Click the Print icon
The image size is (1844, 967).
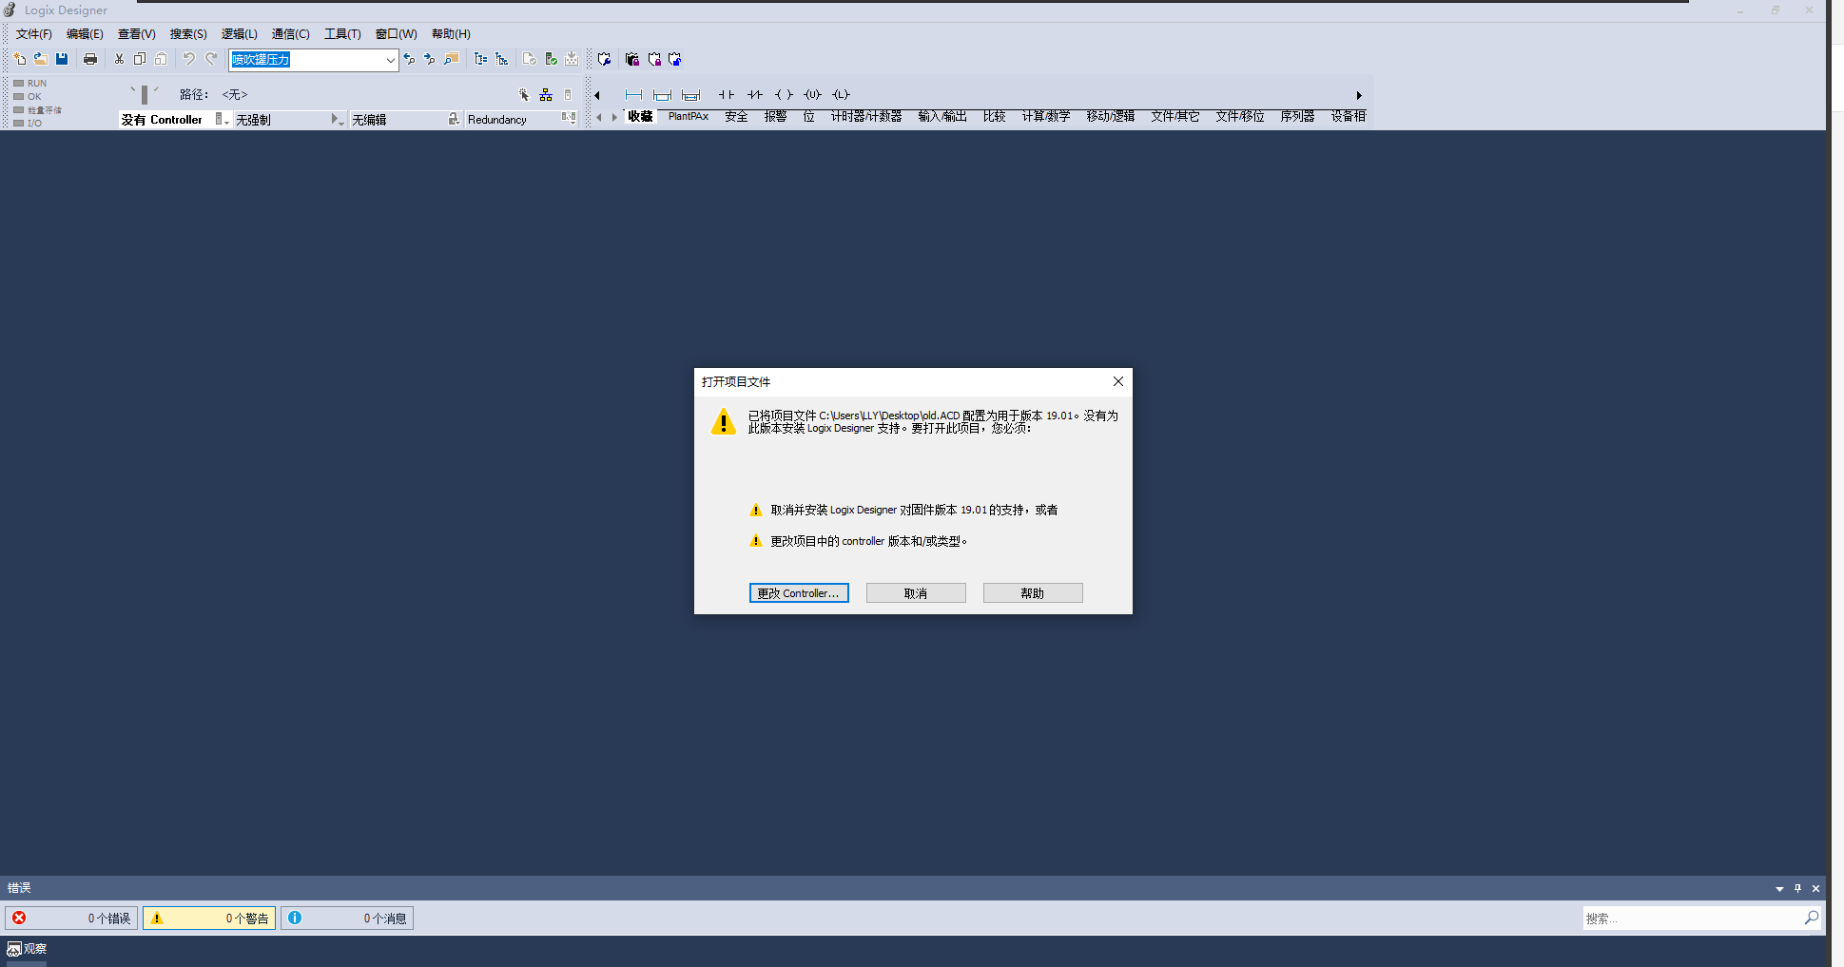pyautogui.click(x=90, y=59)
